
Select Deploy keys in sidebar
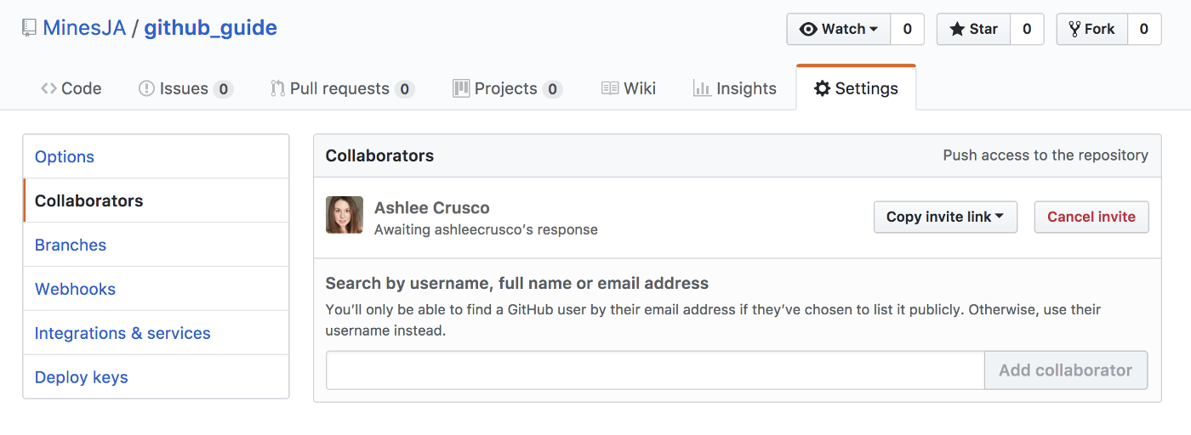click(82, 377)
